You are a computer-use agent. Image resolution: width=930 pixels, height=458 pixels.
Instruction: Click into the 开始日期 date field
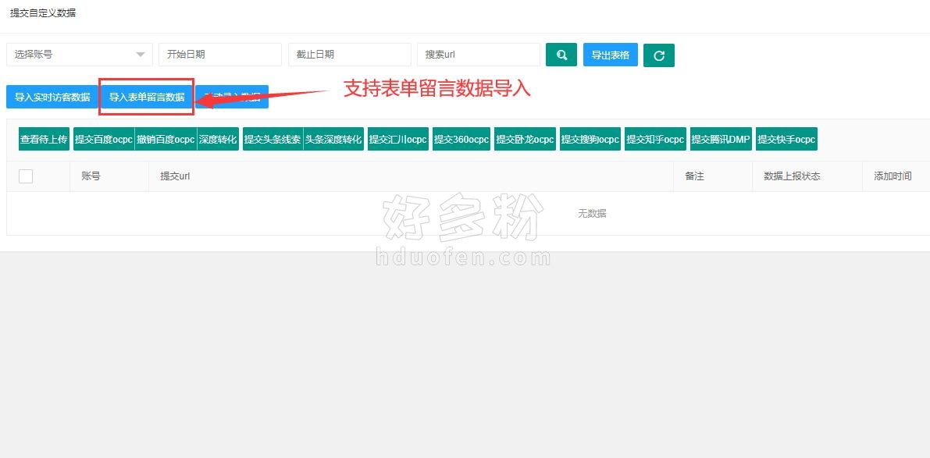click(x=220, y=55)
